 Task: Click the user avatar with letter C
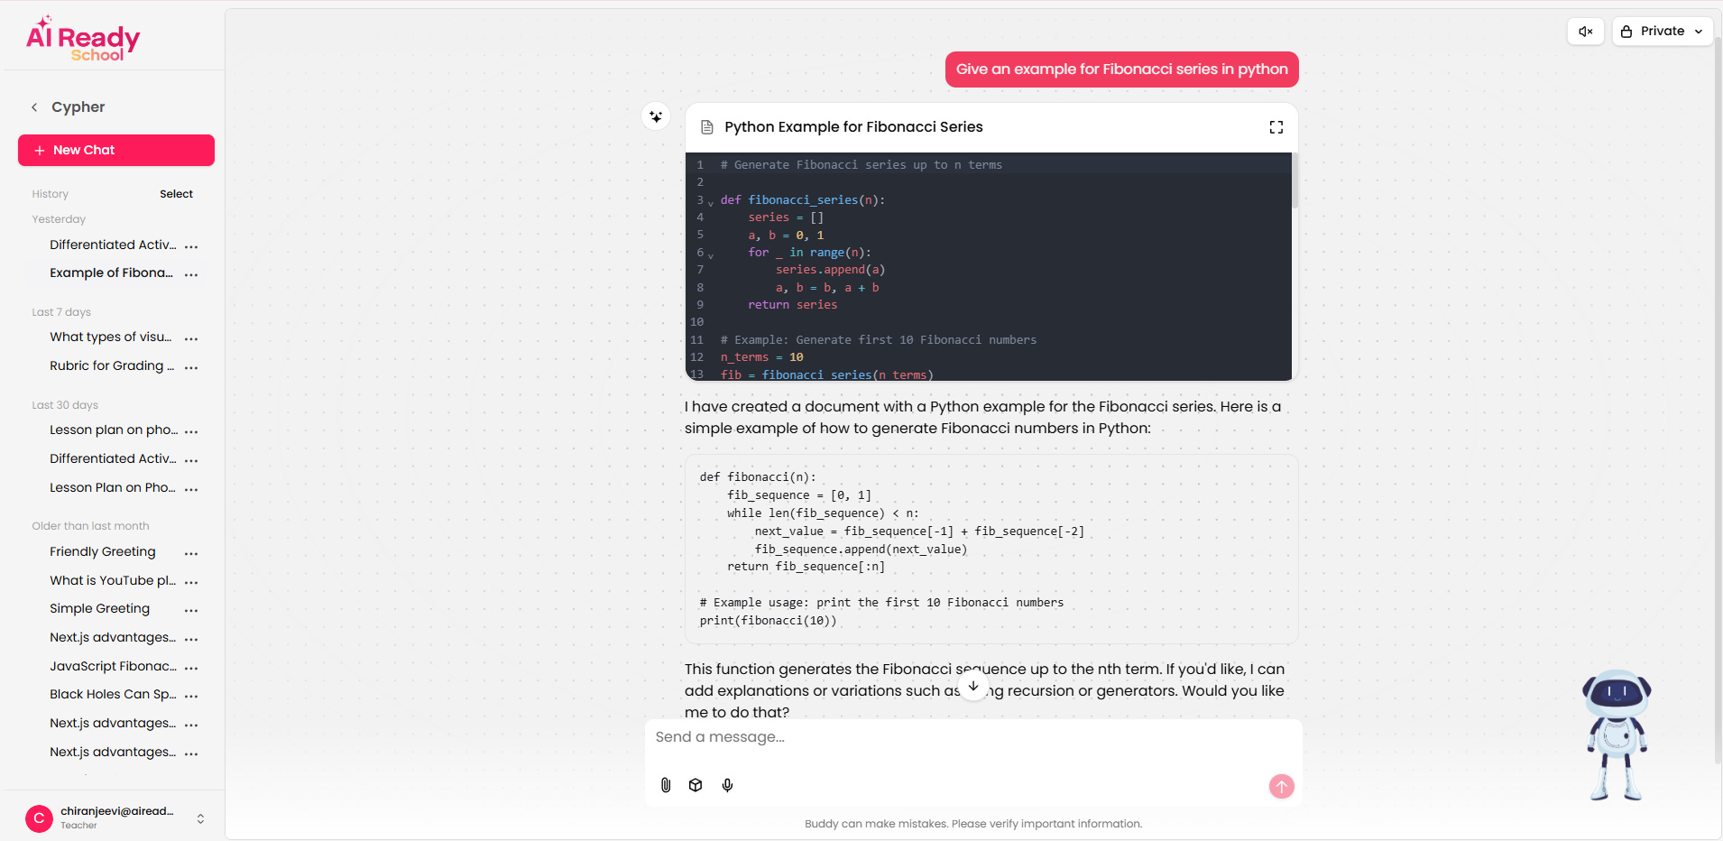pos(39,818)
